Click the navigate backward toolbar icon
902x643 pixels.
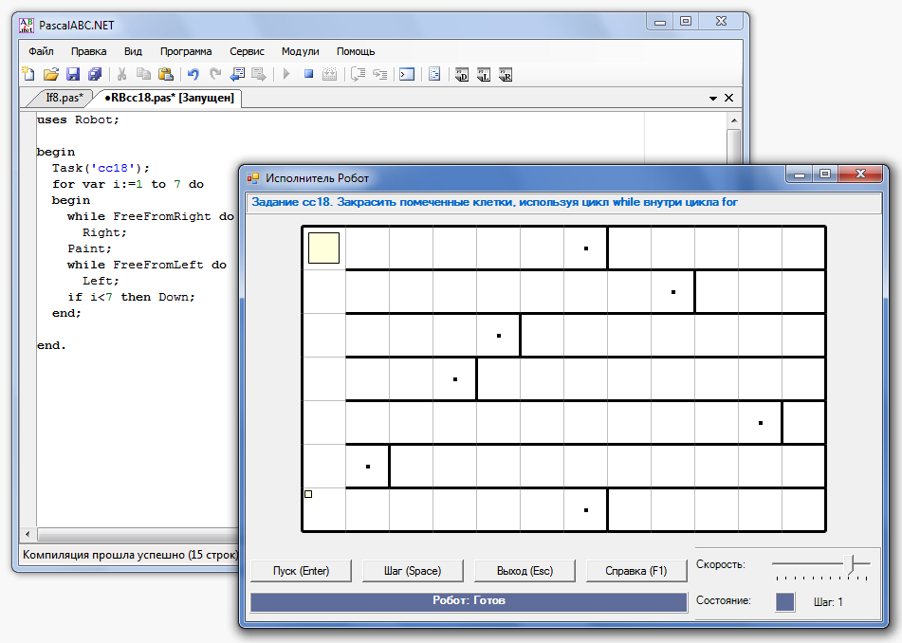pos(237,74)
